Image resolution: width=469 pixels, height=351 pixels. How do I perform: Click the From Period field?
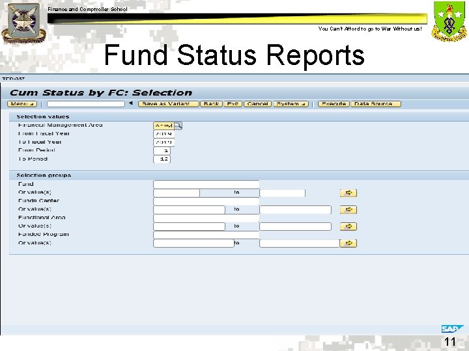click(x=162, y=151)
